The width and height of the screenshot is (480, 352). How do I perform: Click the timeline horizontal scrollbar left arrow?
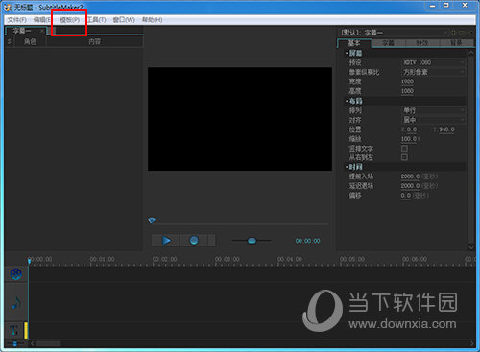(x=32, y=343)
